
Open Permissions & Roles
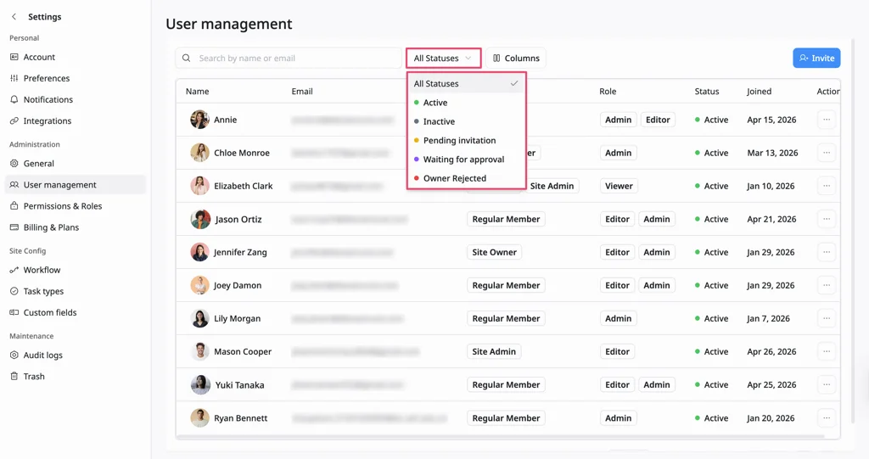[63, 206]
